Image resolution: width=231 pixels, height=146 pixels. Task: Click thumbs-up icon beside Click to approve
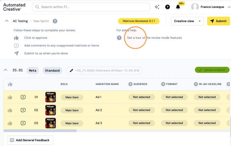pyautogui.click(x=16, y=38)
